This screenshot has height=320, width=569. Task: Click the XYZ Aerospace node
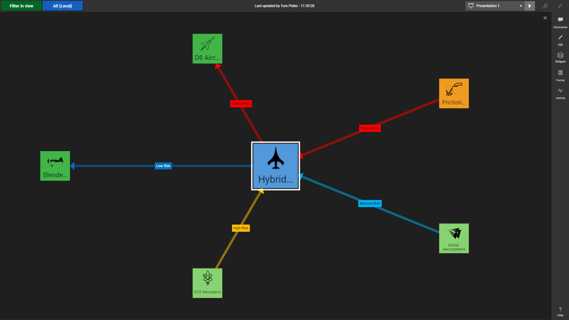[207, 283]
